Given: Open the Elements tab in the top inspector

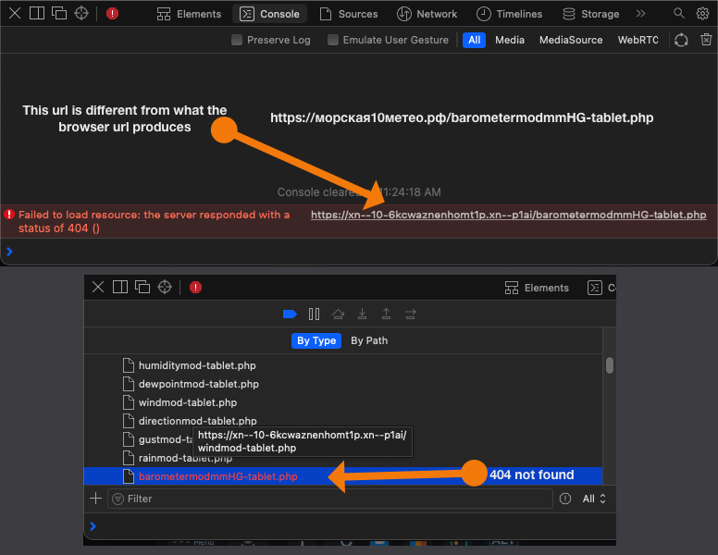Looking at the screenshot, I should 189,14.
